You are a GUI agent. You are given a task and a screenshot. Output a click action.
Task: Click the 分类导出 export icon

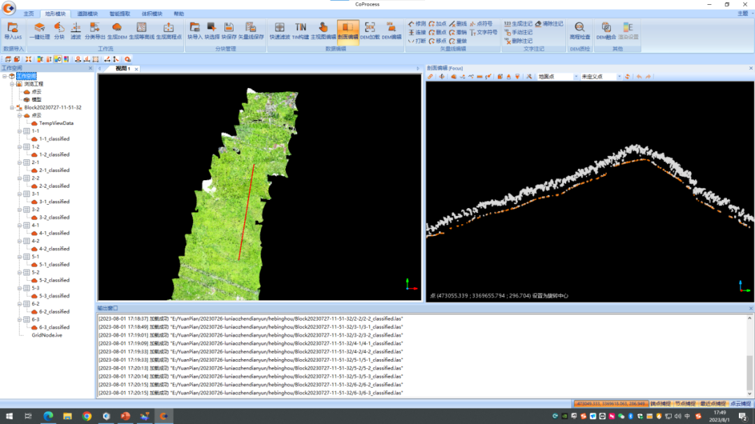[95, 30]
